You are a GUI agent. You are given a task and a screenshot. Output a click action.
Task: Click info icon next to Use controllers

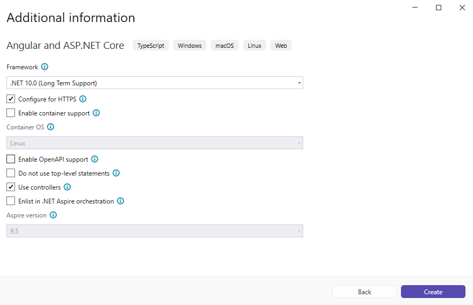(x=67, y=187)
